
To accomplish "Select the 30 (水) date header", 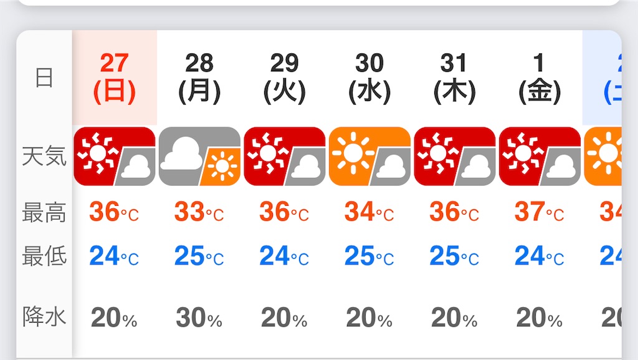I will [x=369, y=78].
